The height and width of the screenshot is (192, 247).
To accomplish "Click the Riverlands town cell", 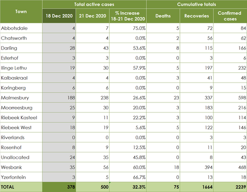I will pos(21,138).
